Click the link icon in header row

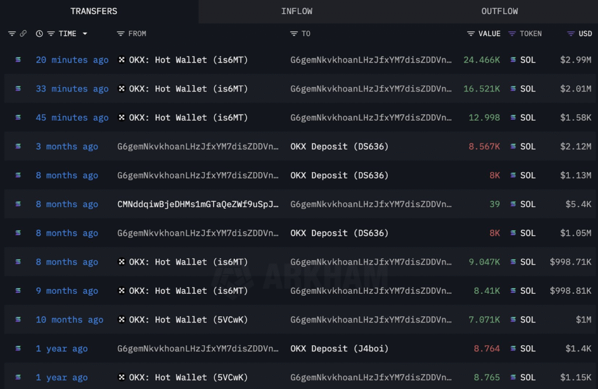tap(23, 34)
